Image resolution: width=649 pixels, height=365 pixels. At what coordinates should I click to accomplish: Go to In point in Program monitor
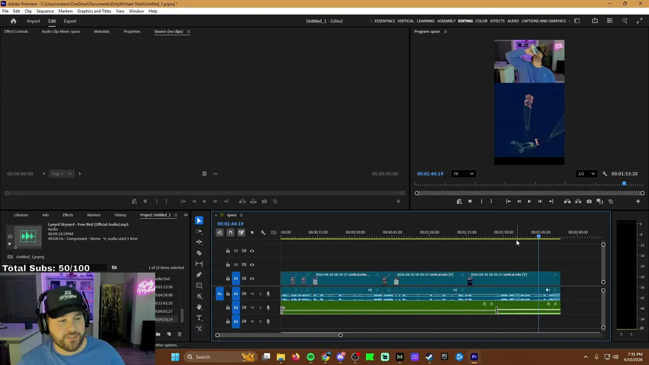(508, 201)
